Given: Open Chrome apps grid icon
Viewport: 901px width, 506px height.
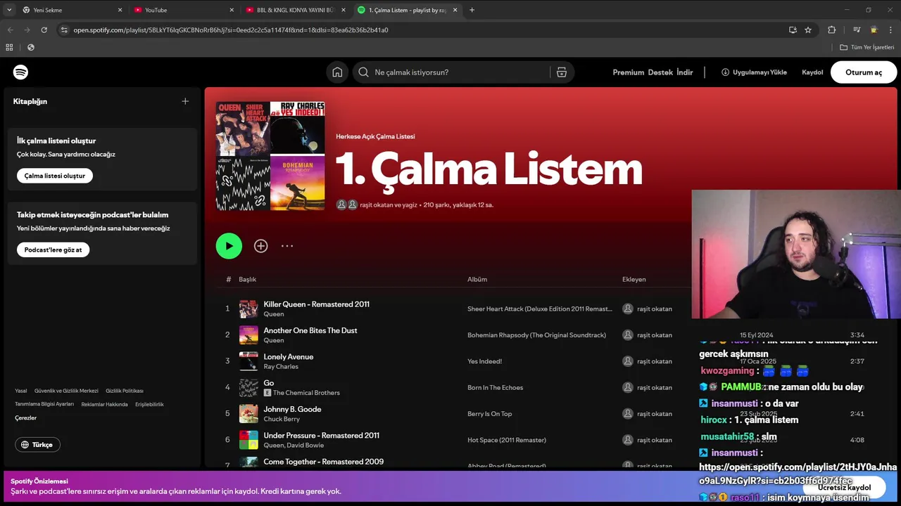Looking at the screenshot, I should click(9, 47).
